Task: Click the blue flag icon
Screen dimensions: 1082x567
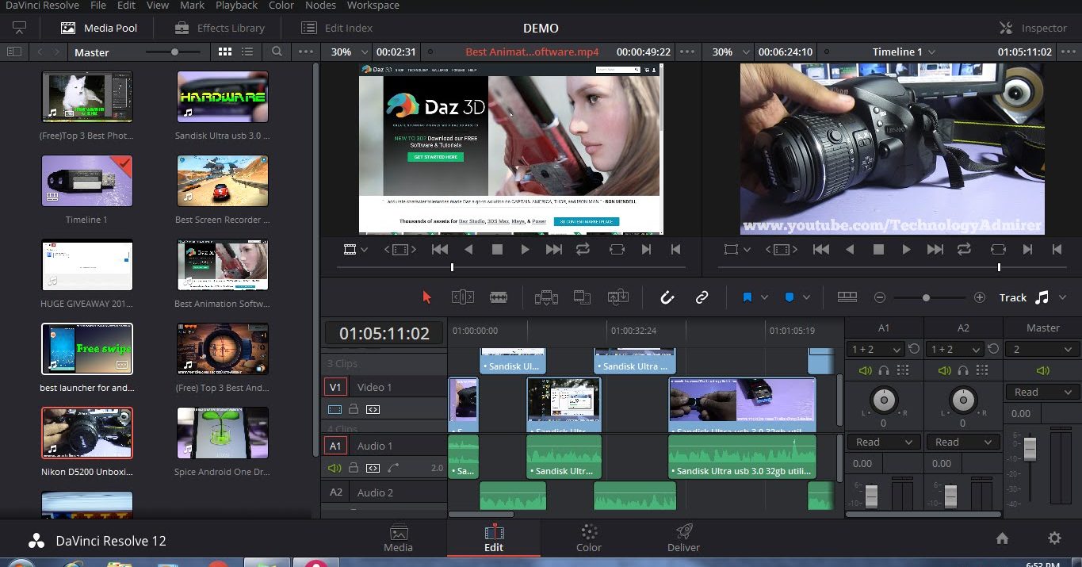Action: 747,297
